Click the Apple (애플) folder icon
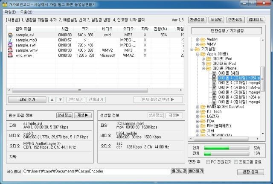 coord(203,54)
